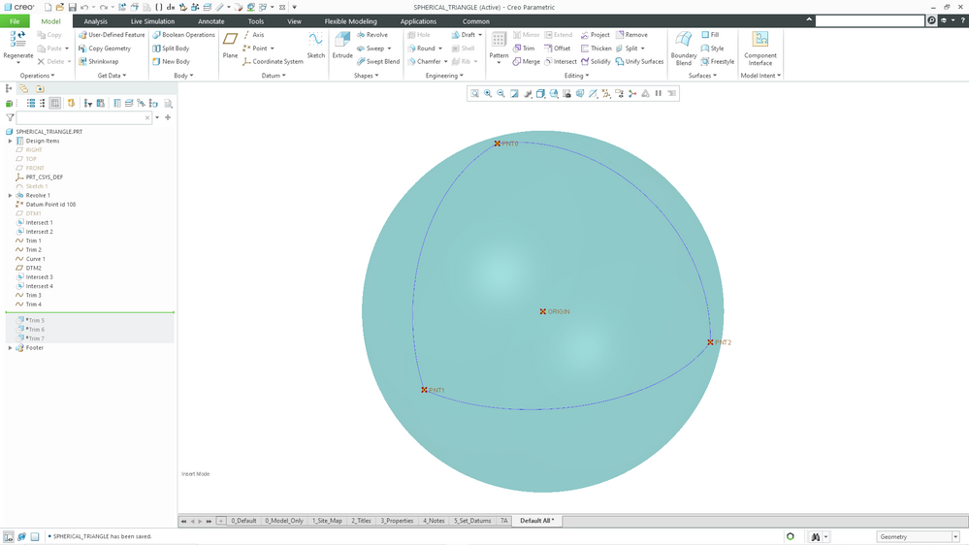Select Datum Point id 108 feature
This screenshot has height=545, width=969.
pyautogui.click(x=50, y=205)
